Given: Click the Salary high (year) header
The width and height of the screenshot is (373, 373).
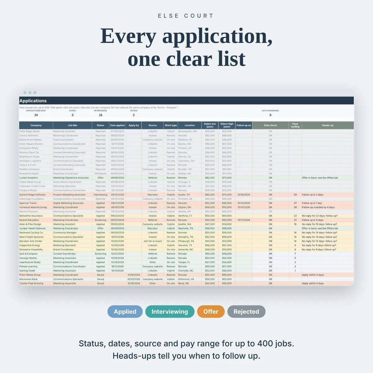Looking at the screenshot, I should pos(227,125).
